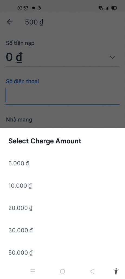Viewport: 125px width, 279px height.
Task: Select the 5.000 đ charge amount
Action: (62, 163)
